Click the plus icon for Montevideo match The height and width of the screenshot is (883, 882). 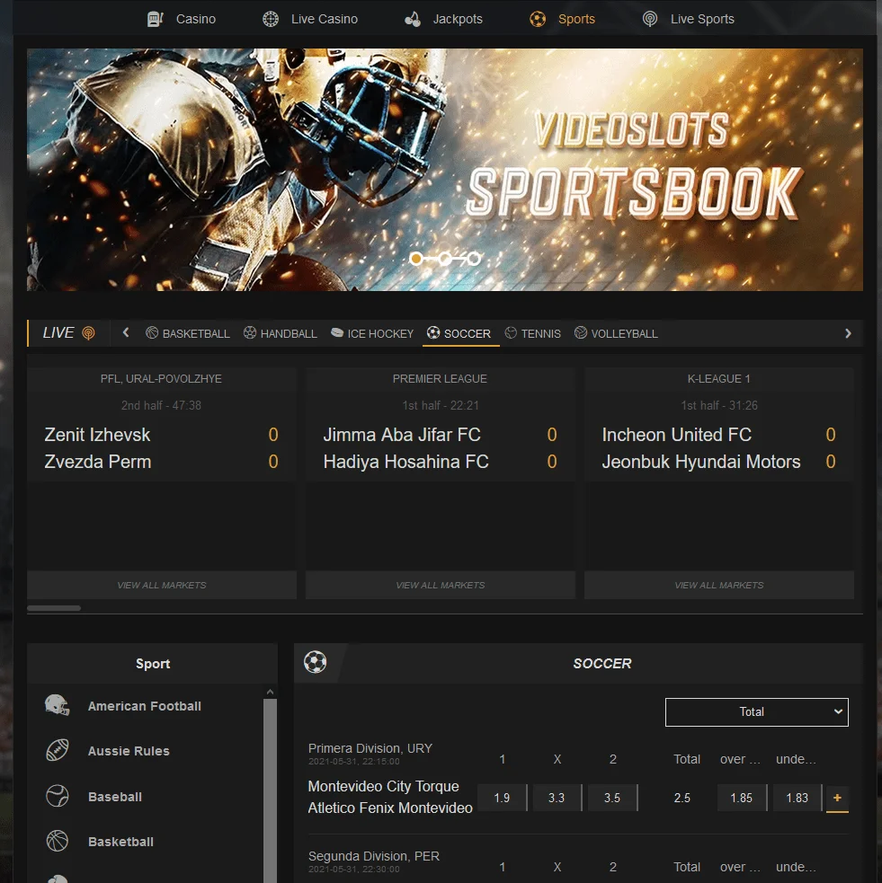(837, 798)
